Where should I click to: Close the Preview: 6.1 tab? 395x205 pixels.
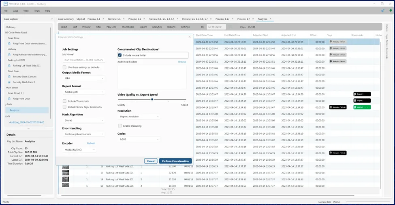click(x=144, y=19)
